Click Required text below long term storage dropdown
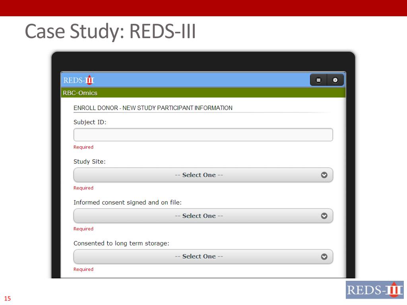This screenshot has height=305, width=407. tap(83, 269)
